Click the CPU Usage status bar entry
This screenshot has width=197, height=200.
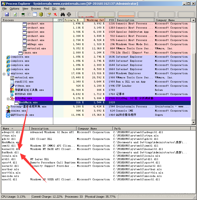(x=16, y=197)
